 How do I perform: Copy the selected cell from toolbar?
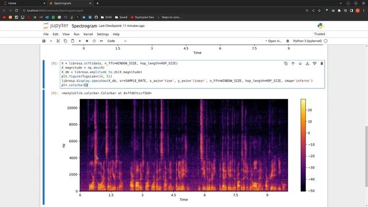66,41
